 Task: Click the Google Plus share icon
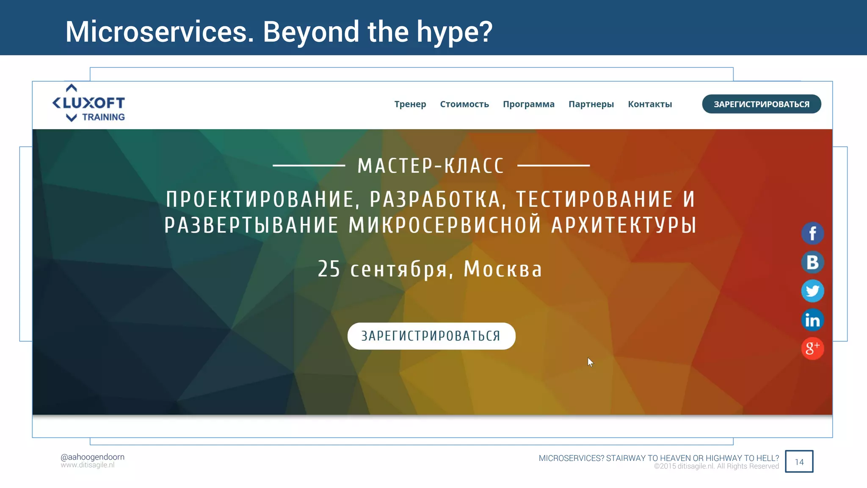(x=812, y=348)
